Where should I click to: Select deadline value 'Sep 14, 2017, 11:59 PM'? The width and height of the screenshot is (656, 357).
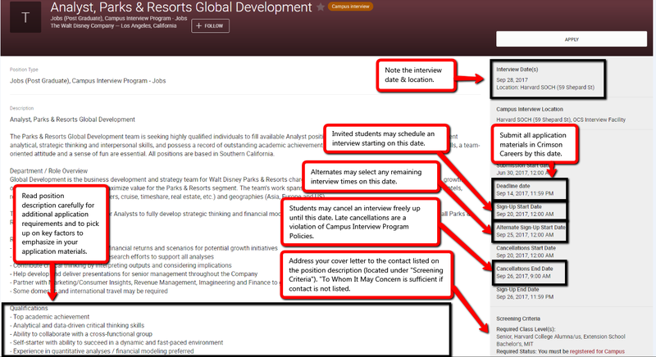525,194
